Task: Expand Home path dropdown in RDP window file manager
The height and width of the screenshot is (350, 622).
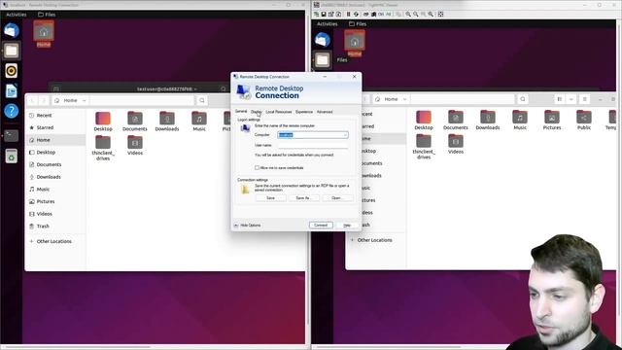Action: click(85, 101)
